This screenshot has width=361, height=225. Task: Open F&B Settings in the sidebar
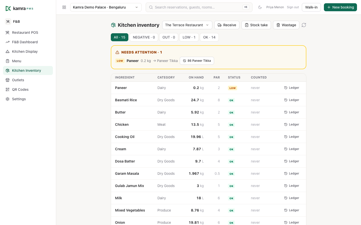point(28,99)
